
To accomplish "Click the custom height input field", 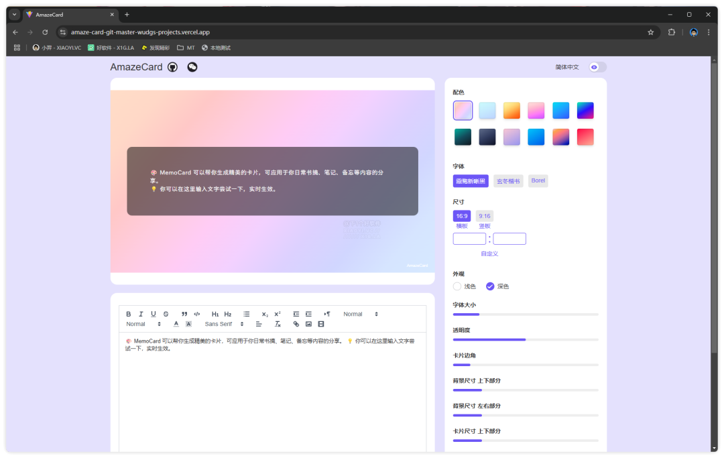I will pyautogui.click(x=509, y=239).
